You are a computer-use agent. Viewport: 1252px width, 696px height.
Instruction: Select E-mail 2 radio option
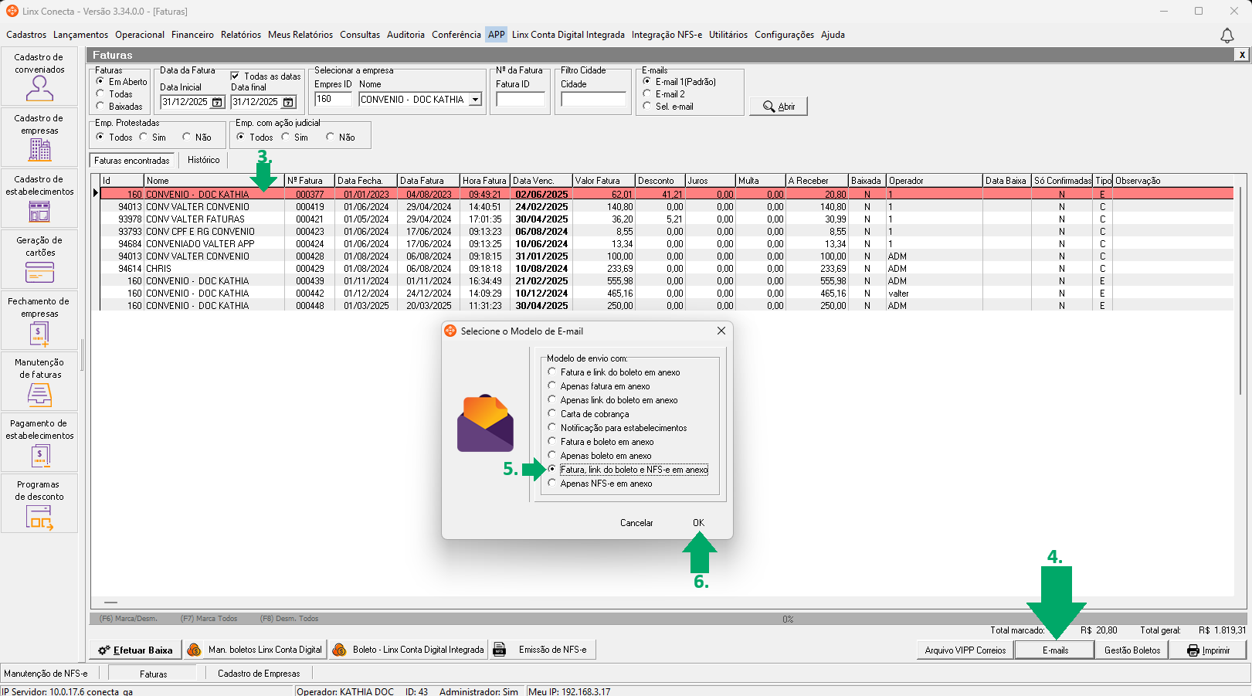(647, 93)
